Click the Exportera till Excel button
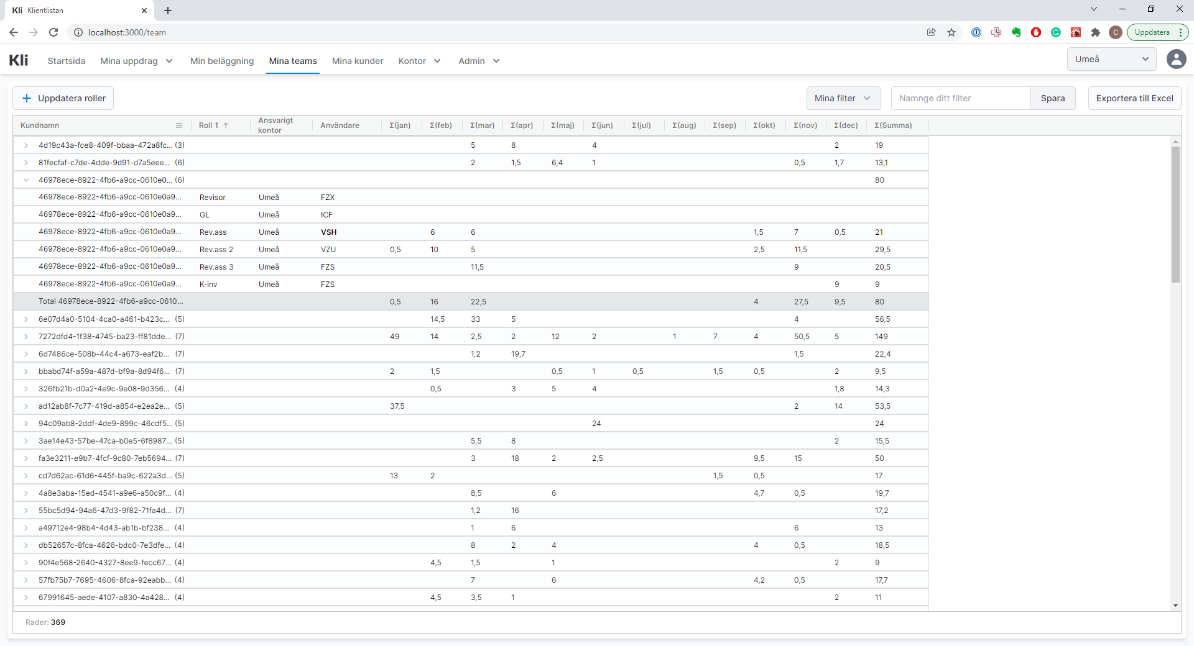 pyautogui.click(x=1134, y=98)
